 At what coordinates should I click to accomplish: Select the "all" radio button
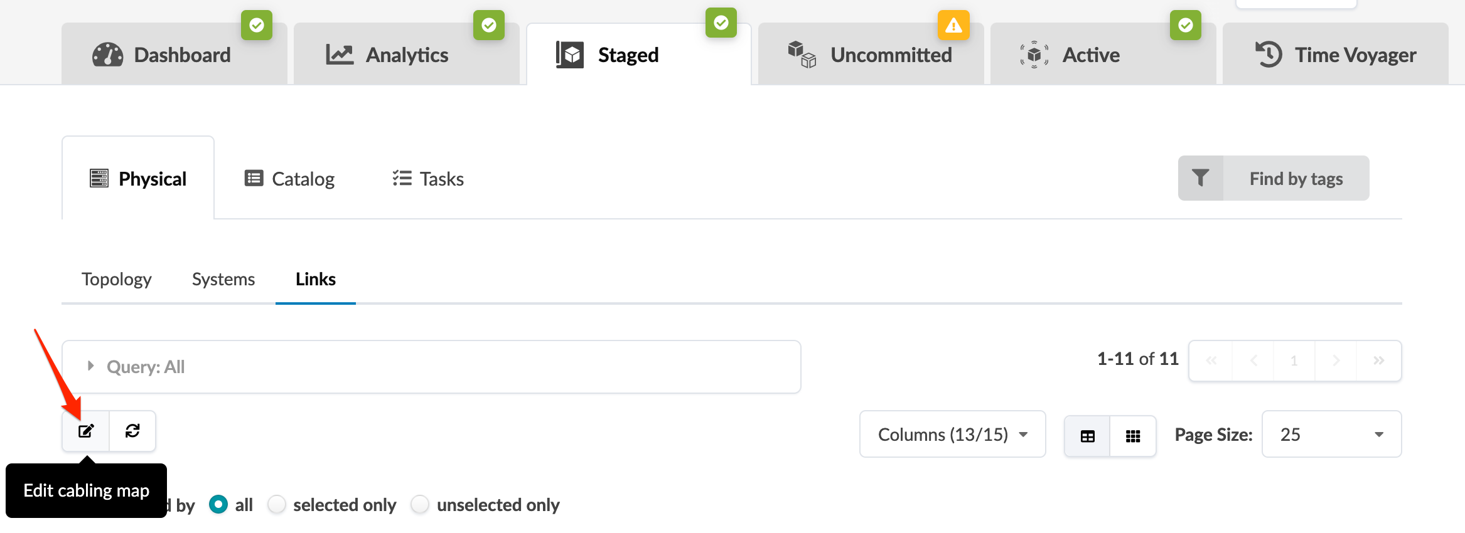[218, 504]
